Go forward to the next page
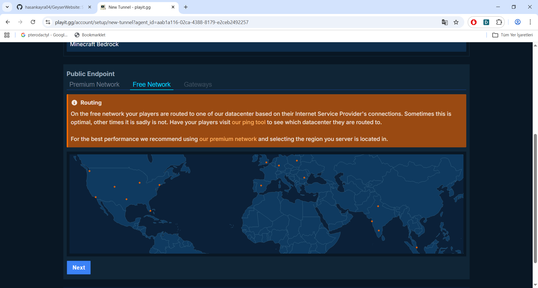Screen dimensions: 538x288 point(20,22)
